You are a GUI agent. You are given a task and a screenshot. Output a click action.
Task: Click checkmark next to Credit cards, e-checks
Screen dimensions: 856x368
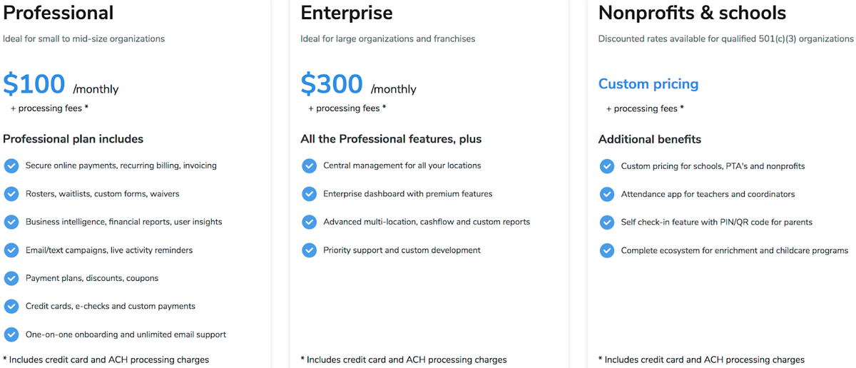tap(11, 306)
